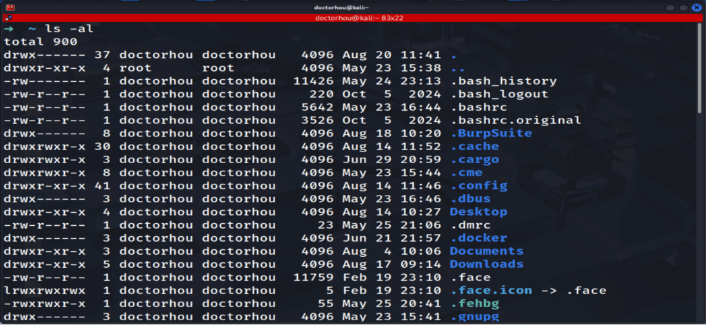Select the Downloads directory name
The width and height of the screenshot is (706, 325).
487,264
